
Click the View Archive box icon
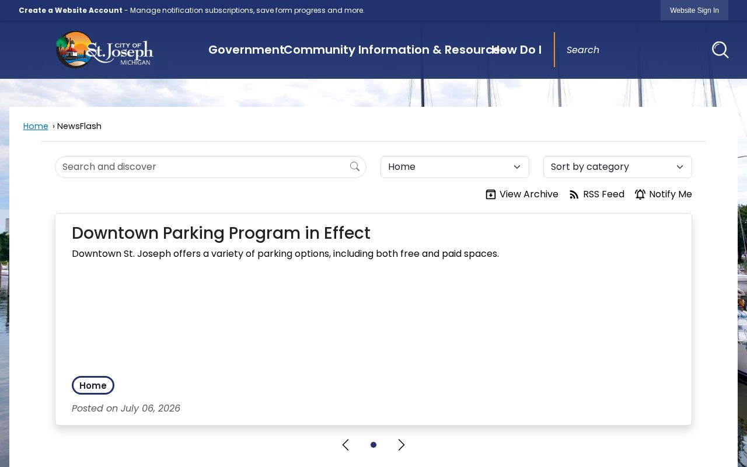(x=491, y=194)
